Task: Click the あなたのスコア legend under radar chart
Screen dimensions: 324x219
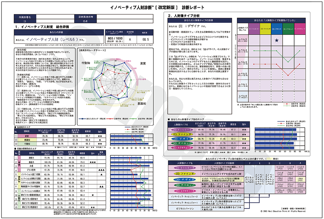Action: pyautogui.click(x=93, y=119)
